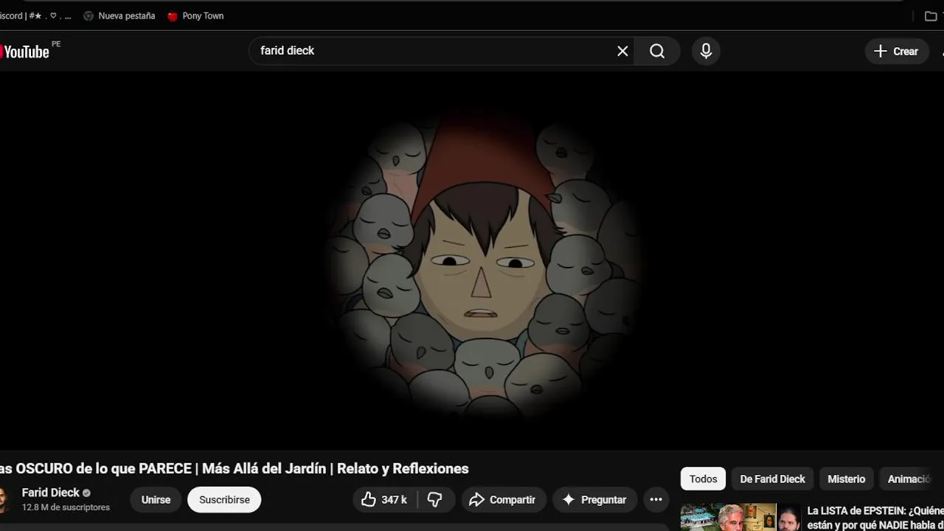This screenshot has height=531, width=944.
Task: Start voice search with the microphone icon
Action: (706, 51)
